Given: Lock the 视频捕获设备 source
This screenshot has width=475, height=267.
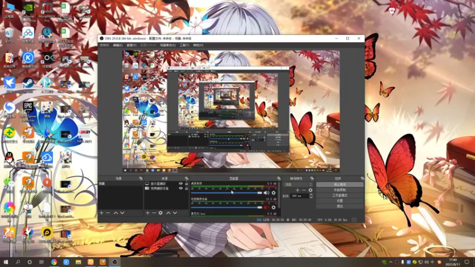Looking at the screenshot, I should [186, 188].
